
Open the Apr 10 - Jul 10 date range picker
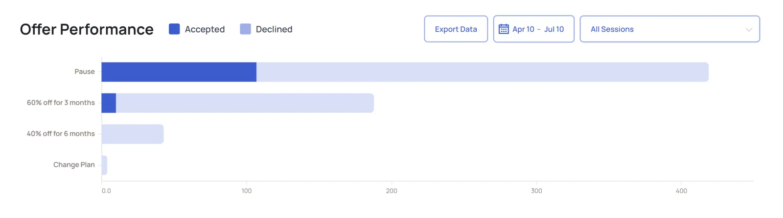pyautogui.click(x=533, y=29)
